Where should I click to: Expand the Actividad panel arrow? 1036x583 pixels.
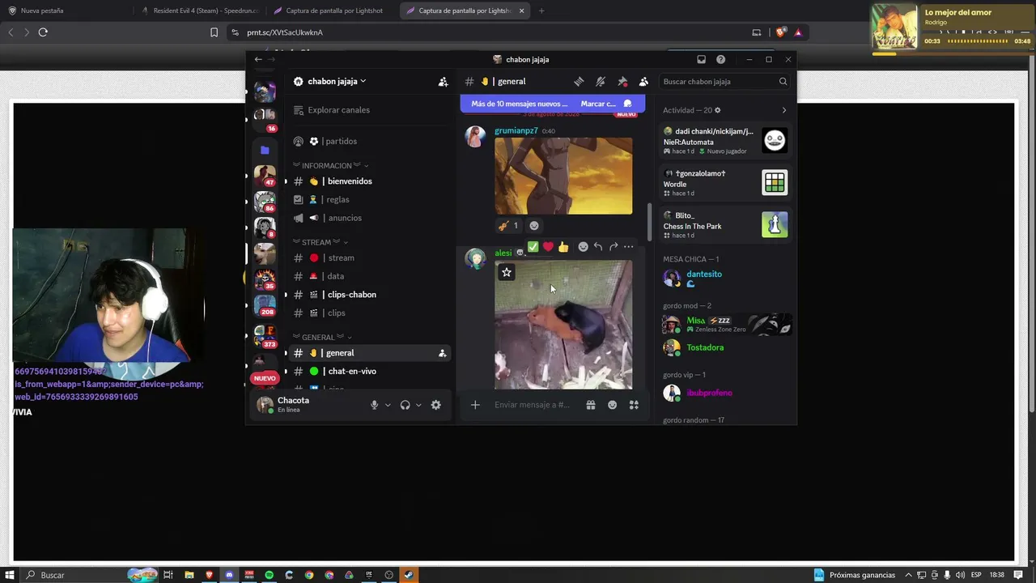click(783, 110)
